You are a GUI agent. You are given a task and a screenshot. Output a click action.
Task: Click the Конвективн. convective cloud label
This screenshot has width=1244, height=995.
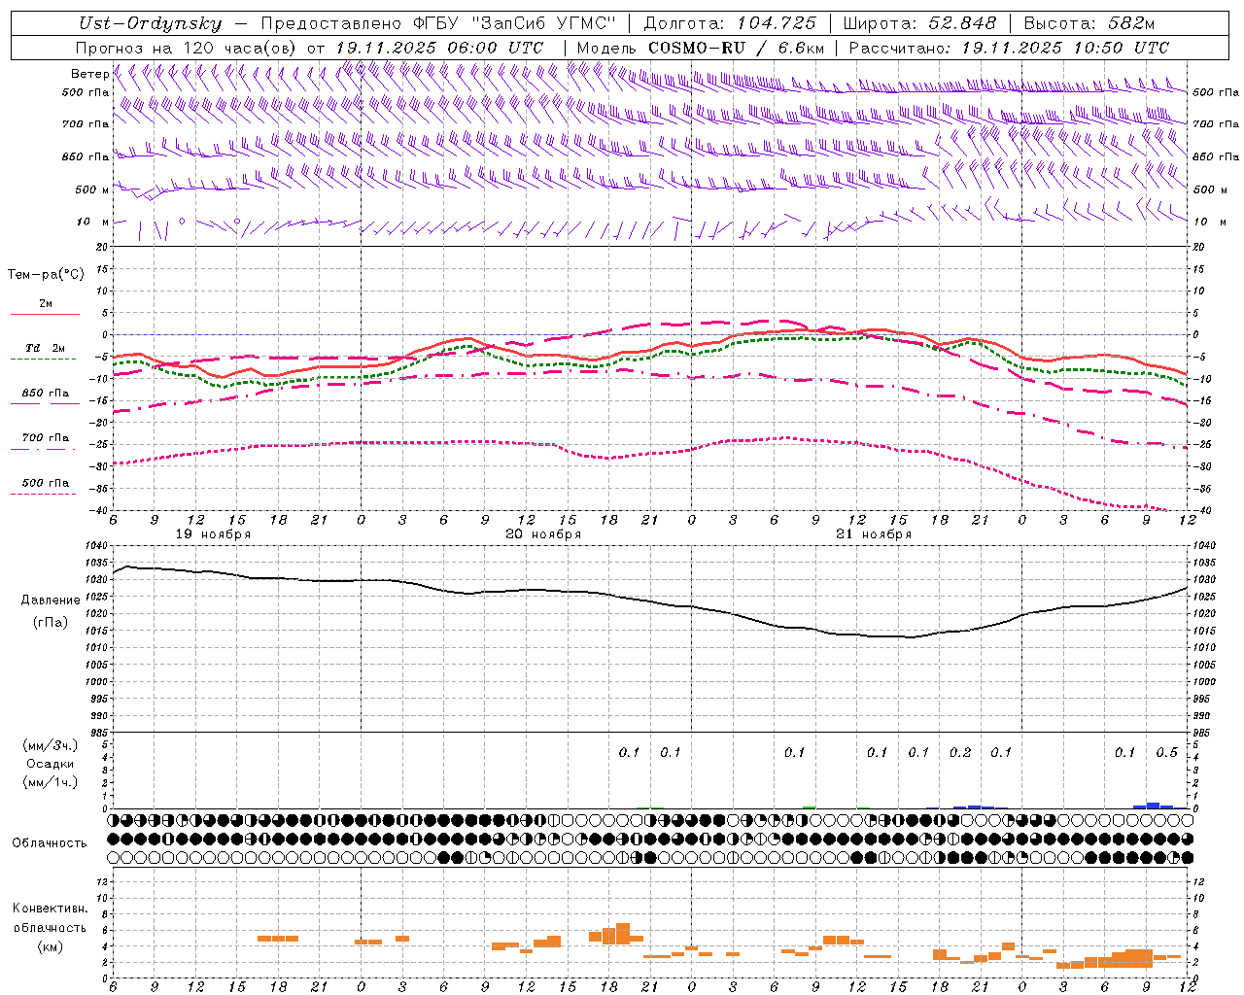click(x=51, y=909)
